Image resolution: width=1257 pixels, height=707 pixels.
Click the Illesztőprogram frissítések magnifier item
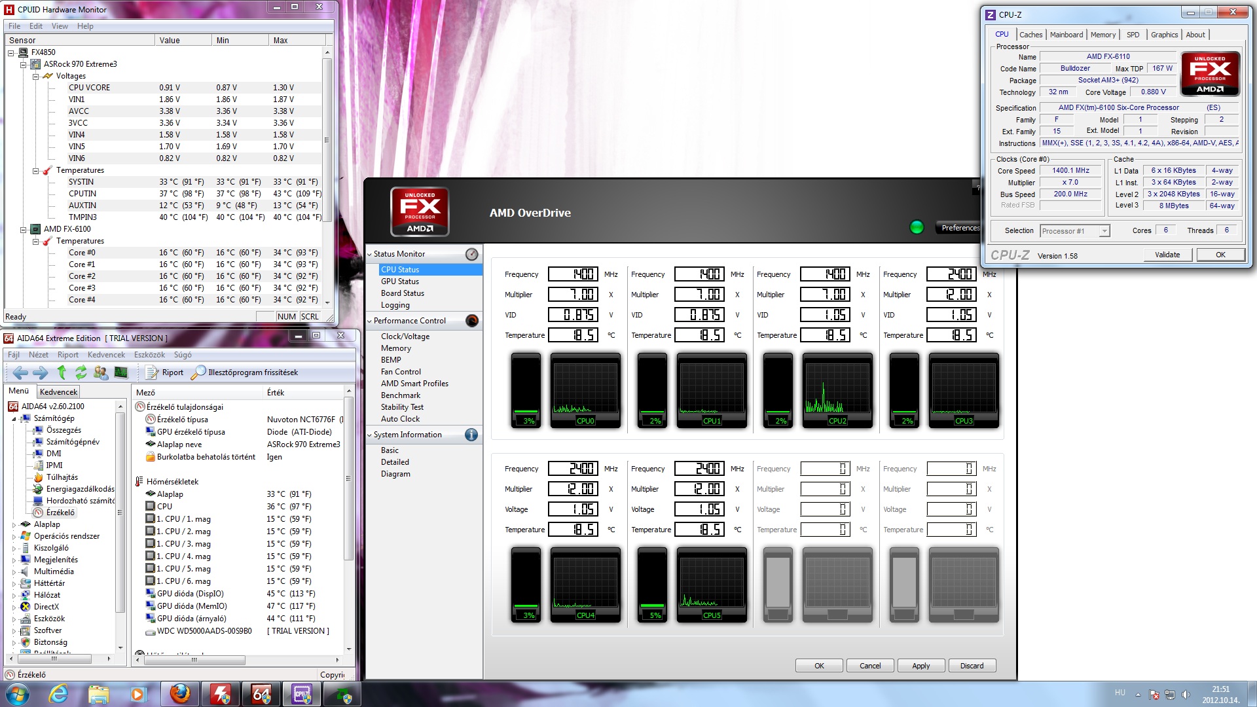(x=244, y=372)
